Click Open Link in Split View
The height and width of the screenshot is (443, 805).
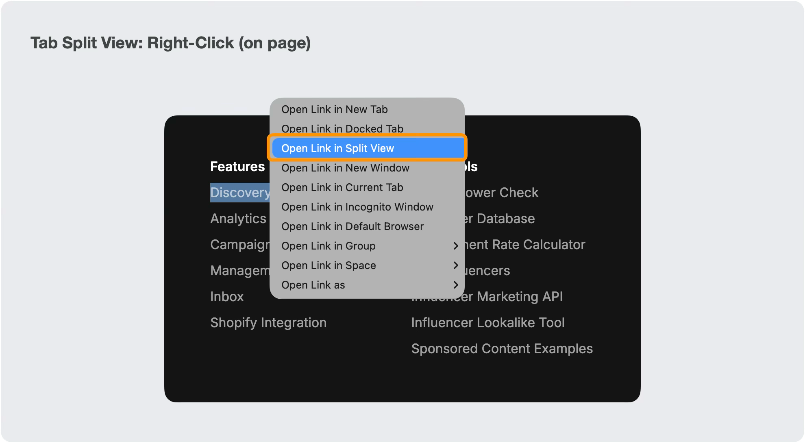[x=337, y=148]
